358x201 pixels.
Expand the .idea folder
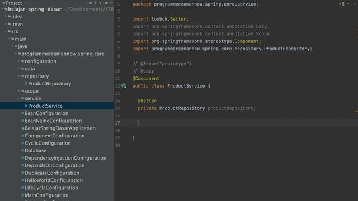click(6, 16)
